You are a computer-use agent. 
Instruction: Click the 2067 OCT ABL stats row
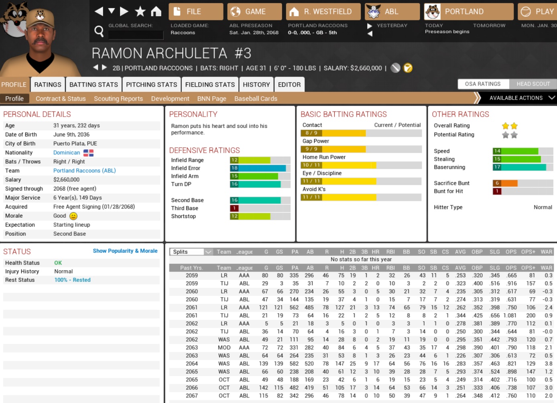tap(361, 396)
